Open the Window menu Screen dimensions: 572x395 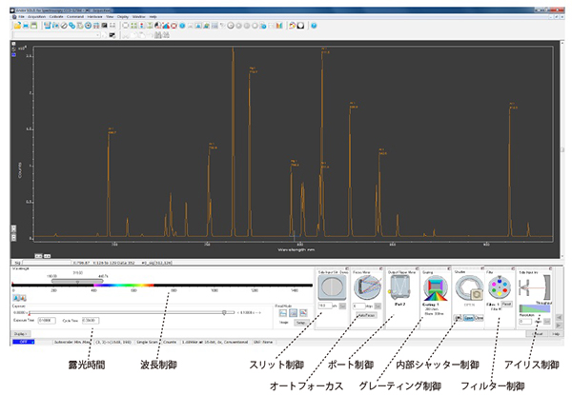(138, 17)
